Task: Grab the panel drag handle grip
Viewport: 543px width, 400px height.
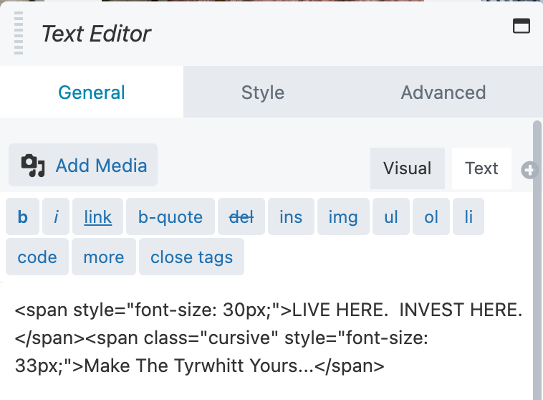Action: coord(19,33)
